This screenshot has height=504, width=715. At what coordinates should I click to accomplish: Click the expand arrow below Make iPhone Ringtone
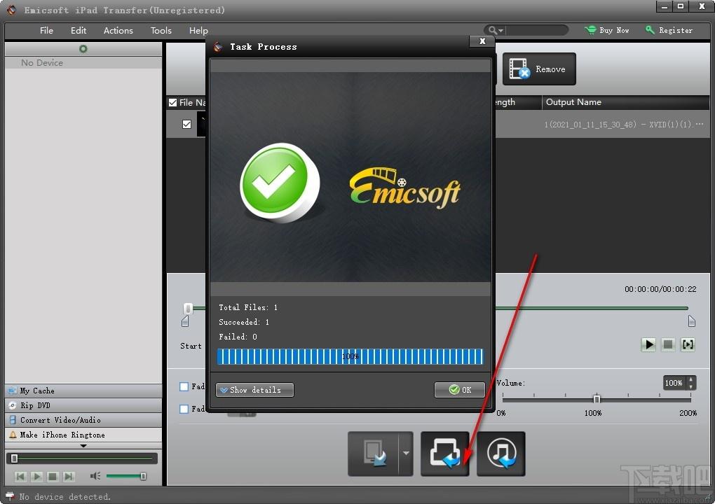click(83, 446)
